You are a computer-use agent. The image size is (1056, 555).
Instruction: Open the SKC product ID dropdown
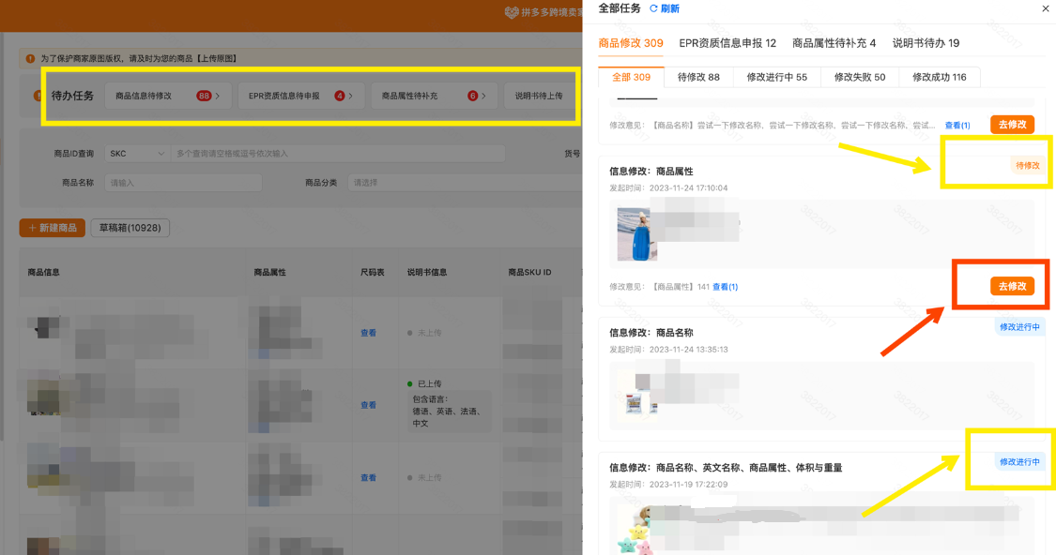pyautogui.click(x=137, y=154)
